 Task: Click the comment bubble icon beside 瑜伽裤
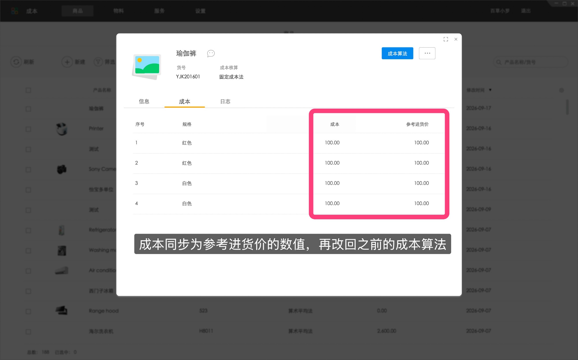pos(211,53)
